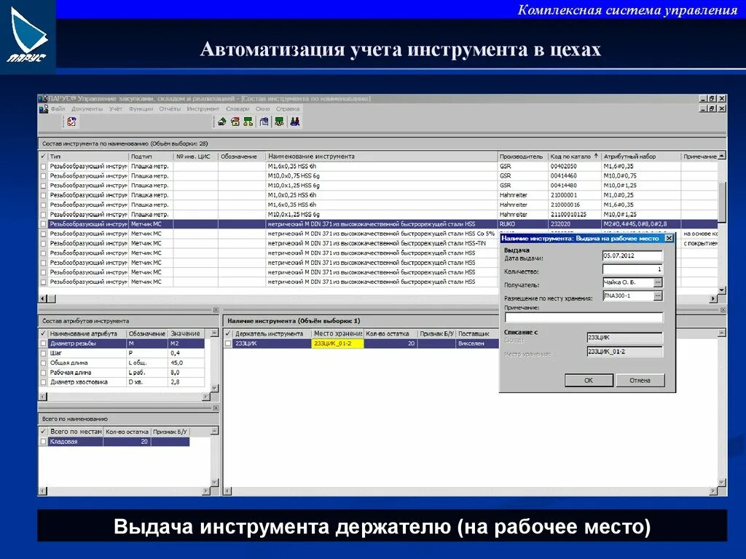Click the Количество input field
Viewport: 746px width, 559px height.
[632, 269]
